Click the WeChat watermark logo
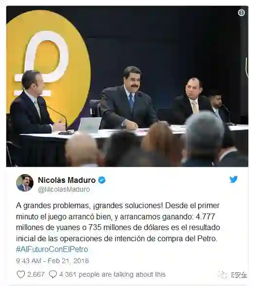The height and width of the screenshot is (286, 255). 223,275
